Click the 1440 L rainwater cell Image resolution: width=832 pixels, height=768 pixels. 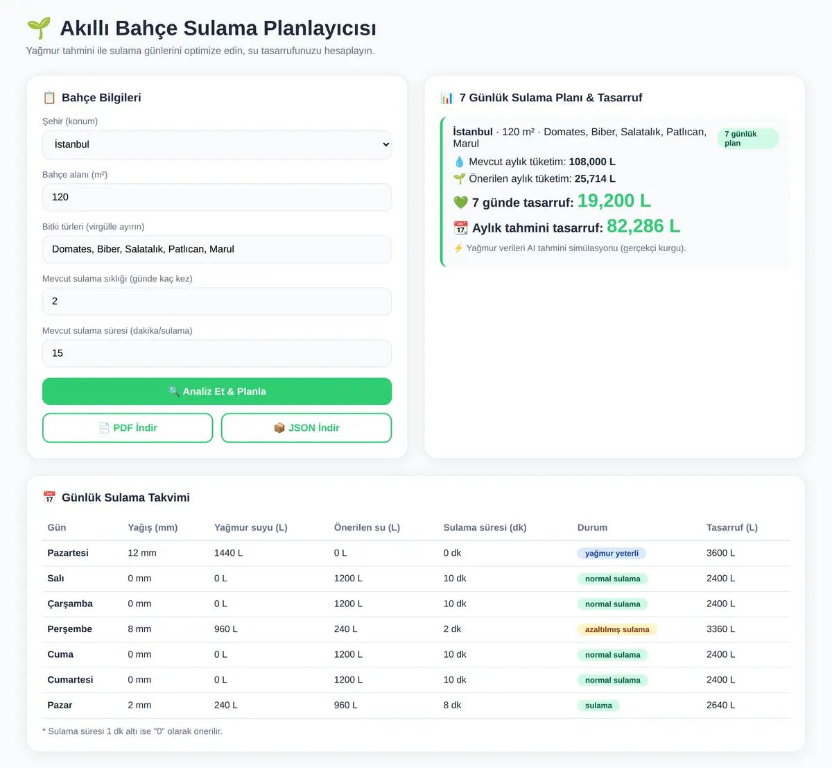pyautogui.click(x=228, y=553)
